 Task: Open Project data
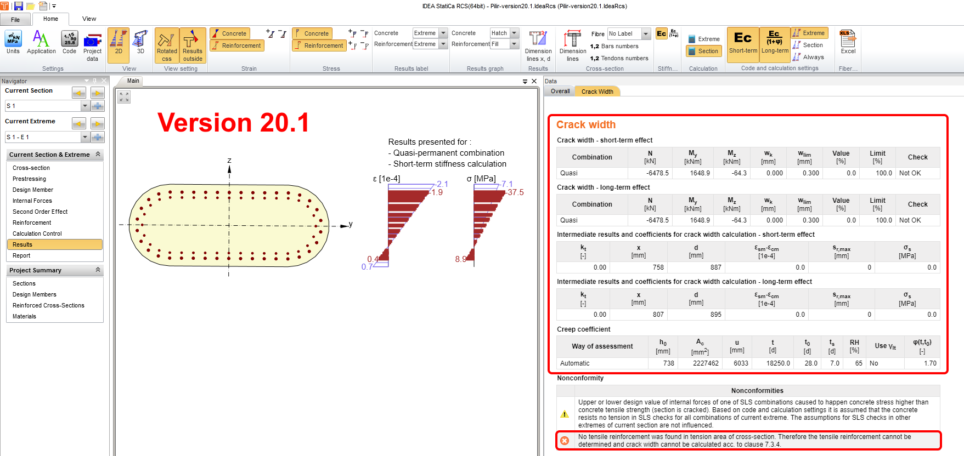pos(92,45)
